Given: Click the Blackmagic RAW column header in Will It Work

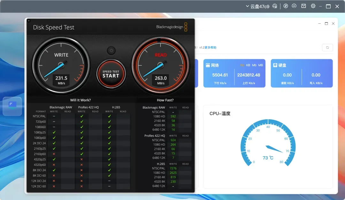Looking at the screenshot, I should (61, 107).
